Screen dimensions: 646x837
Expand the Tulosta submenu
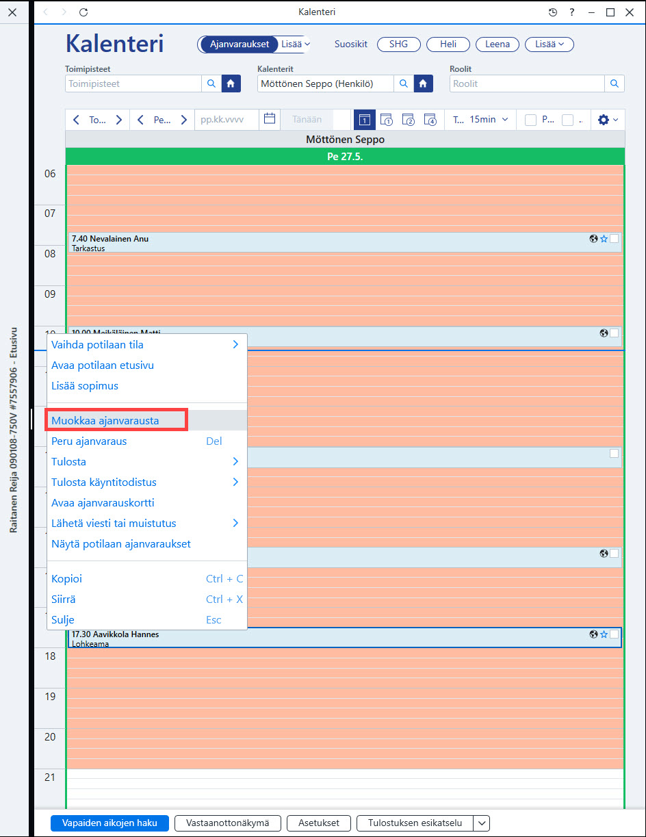click(x=235, y=462)
